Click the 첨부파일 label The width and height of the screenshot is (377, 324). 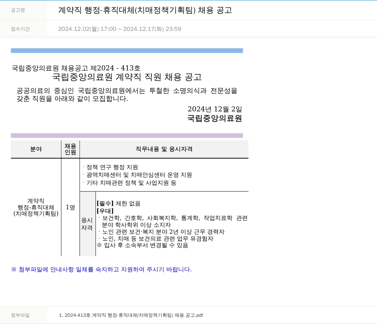click(x=20, y=315)
